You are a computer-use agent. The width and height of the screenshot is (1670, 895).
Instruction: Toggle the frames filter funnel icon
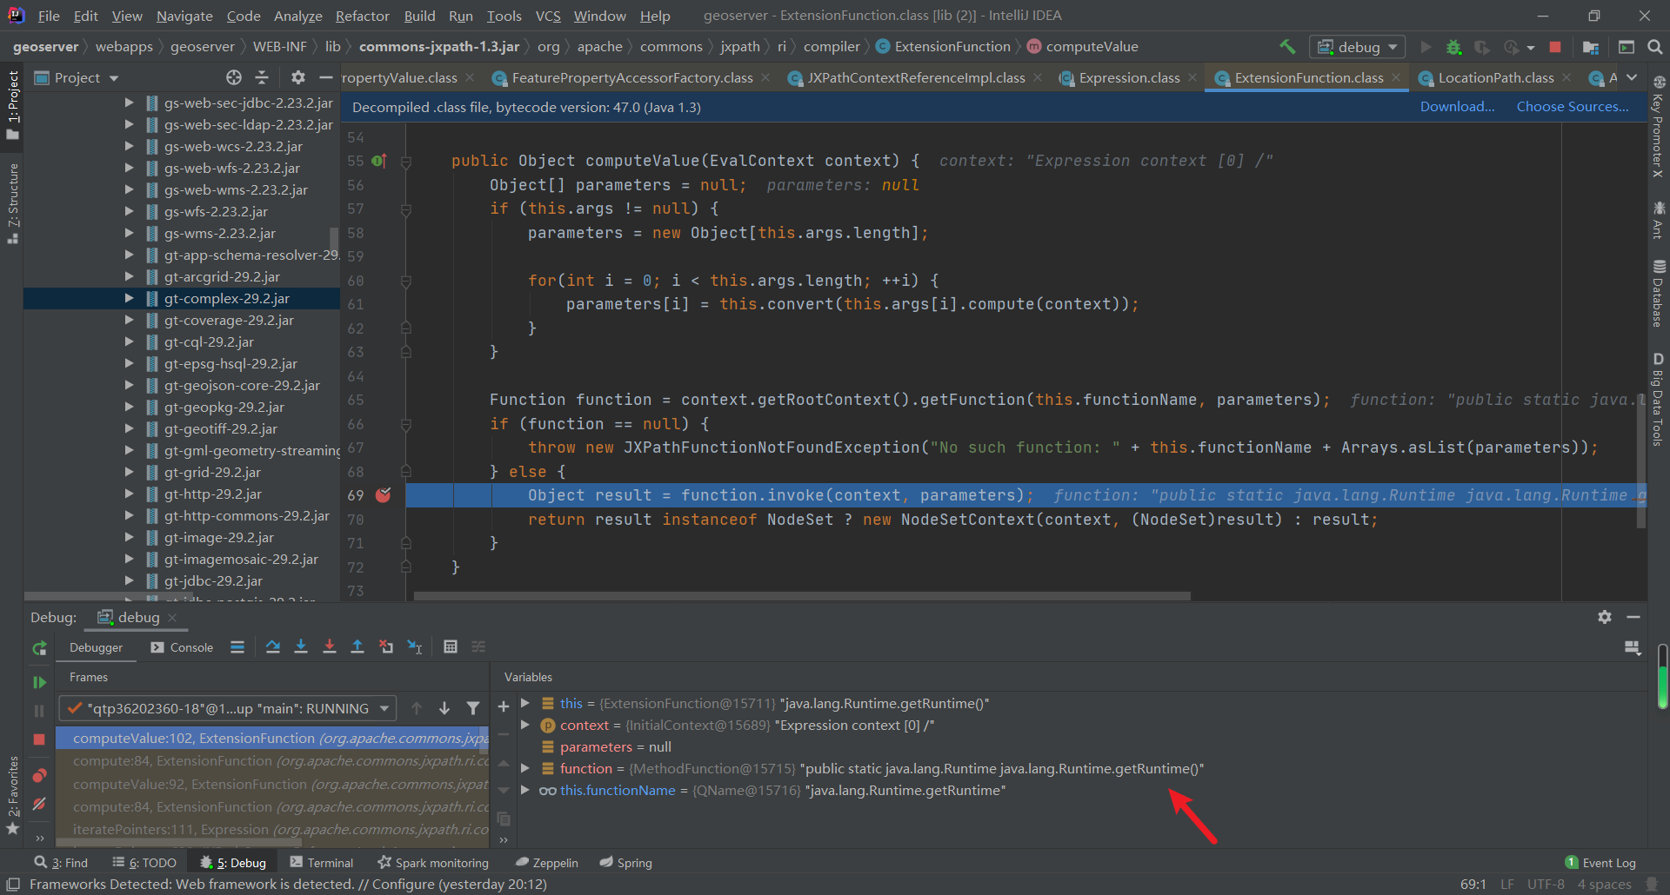click(472, 708)
